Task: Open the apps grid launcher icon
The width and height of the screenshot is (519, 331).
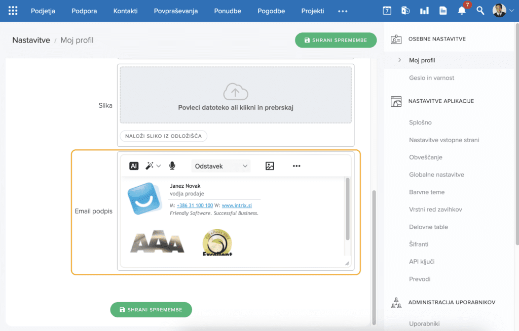Action: click(x=13, y=11)
